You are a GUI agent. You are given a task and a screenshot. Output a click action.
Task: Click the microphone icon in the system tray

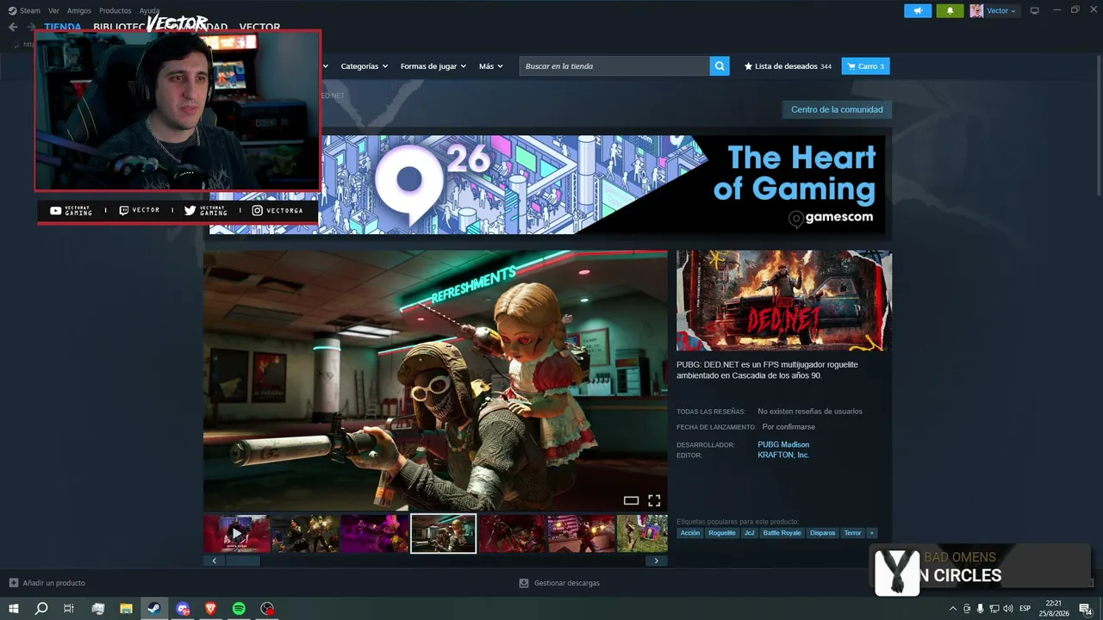[x=980, y=609]
